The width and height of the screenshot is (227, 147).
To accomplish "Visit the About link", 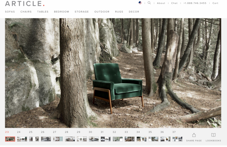I will coord(161,3).
